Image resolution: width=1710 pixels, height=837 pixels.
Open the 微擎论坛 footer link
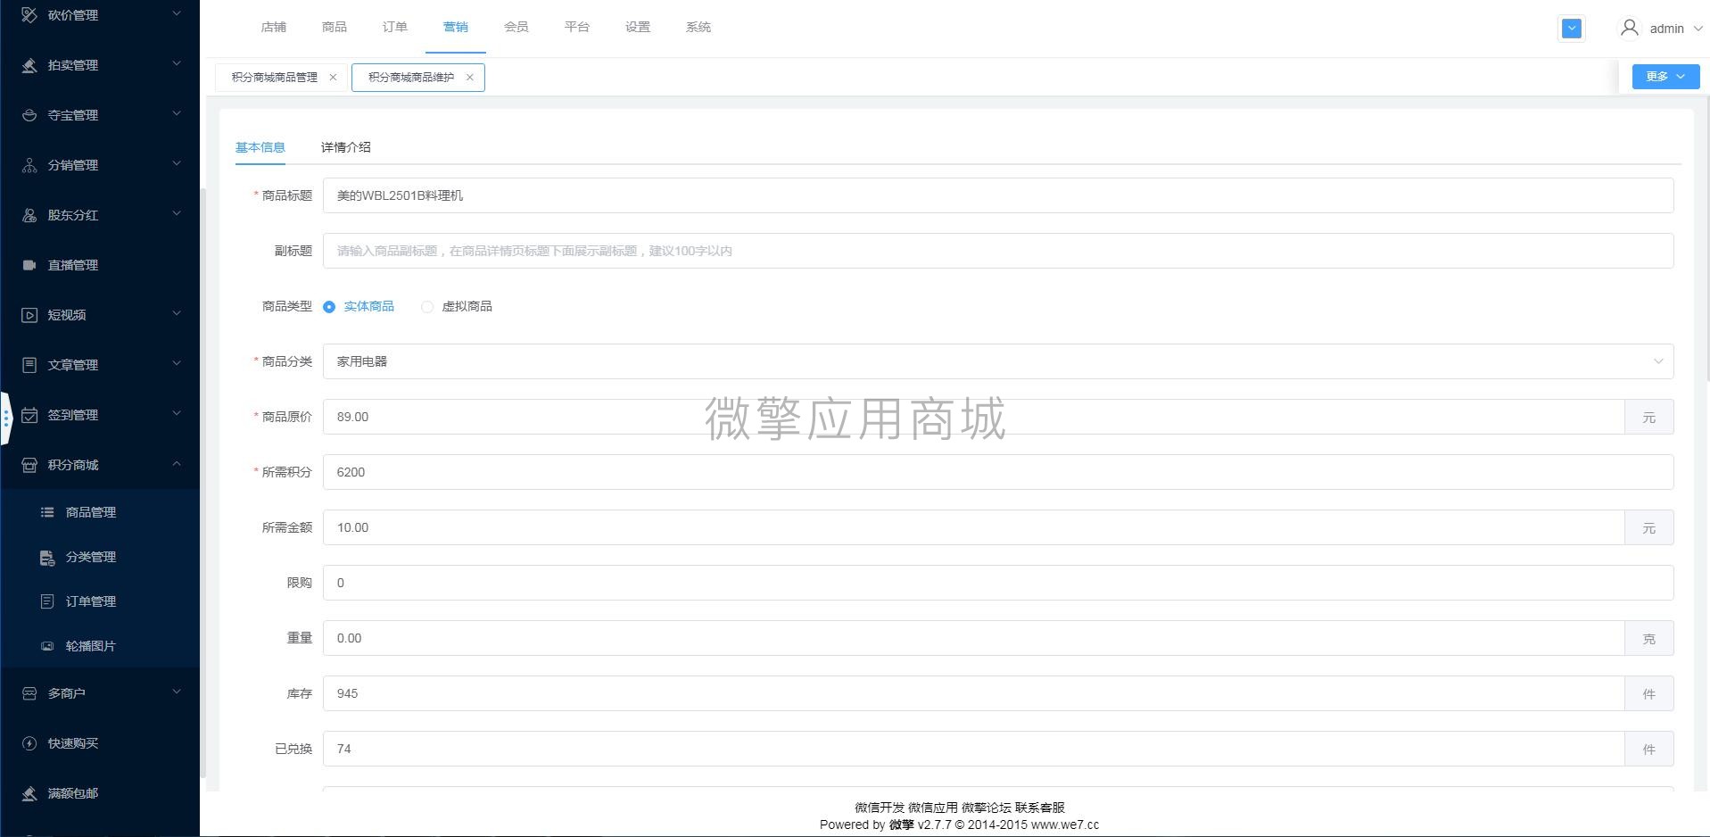pos(987,808)
